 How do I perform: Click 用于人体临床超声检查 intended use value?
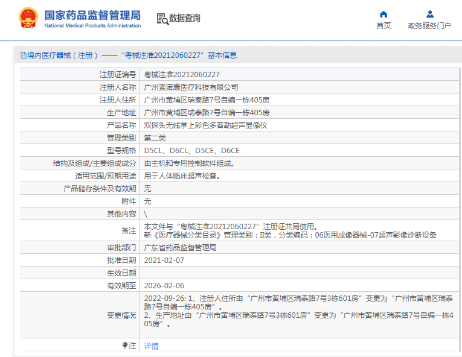[x=182, y=176]
